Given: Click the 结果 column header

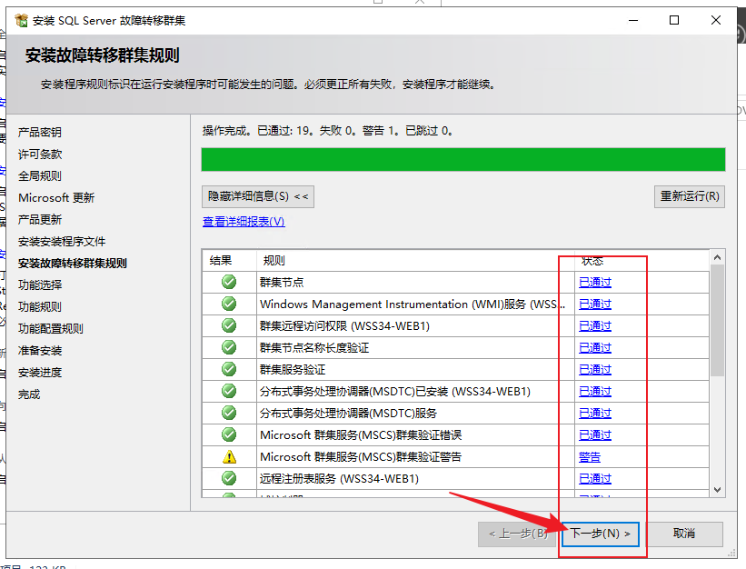Looking at the screenshot, I should [x=229, y=261].
